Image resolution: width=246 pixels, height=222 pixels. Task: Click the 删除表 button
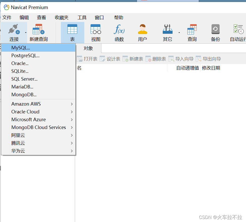pyautogui.click(x=156, y=59)
